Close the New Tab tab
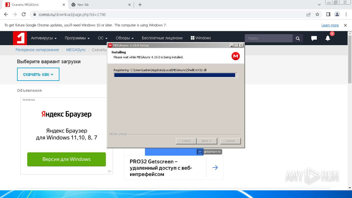Screen dimensions: 352x198 (x=130, y=5)
